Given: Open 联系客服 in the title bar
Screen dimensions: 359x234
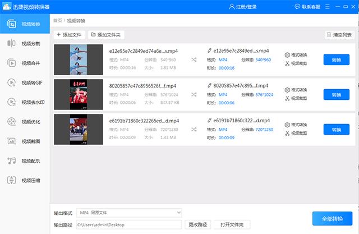Looking at the screenshot, I should coord(307,7).
